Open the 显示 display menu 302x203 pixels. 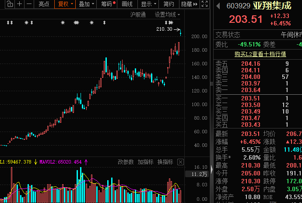pos(148,4)
